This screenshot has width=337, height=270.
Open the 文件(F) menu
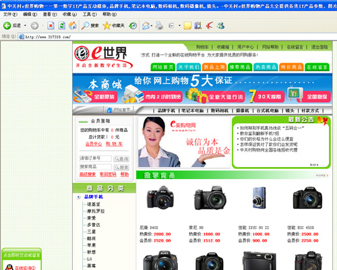(10, 14)
